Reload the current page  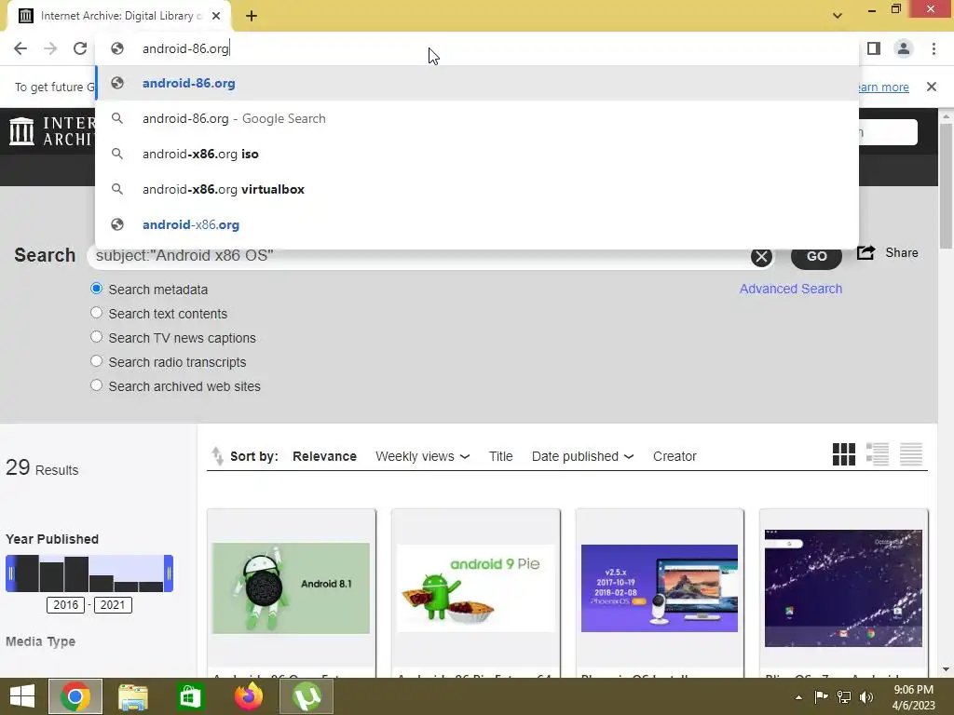(x=80, y=48)
